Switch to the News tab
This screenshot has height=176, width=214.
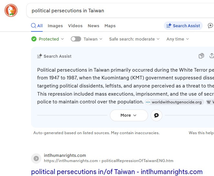(93, 26)
